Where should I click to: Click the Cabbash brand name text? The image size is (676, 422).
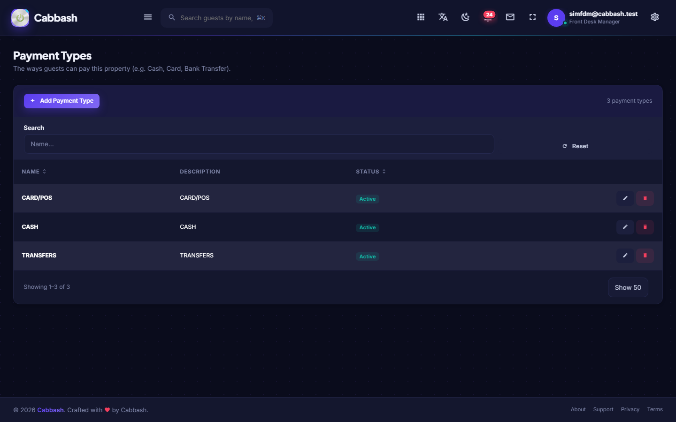pos(55,18)
